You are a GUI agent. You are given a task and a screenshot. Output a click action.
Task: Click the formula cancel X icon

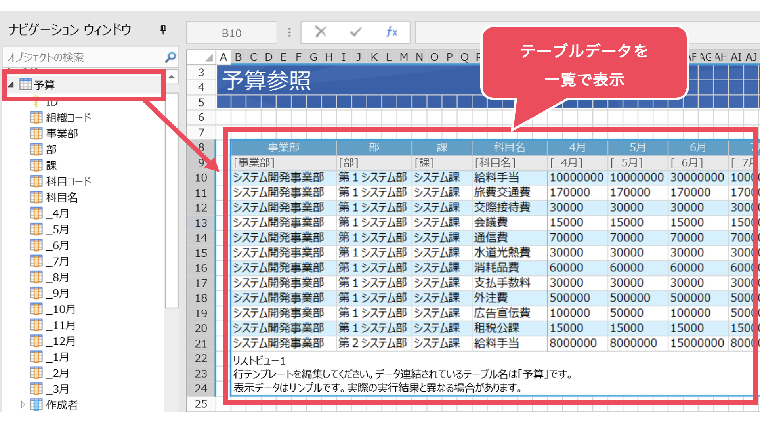click(x=320, y=32)
